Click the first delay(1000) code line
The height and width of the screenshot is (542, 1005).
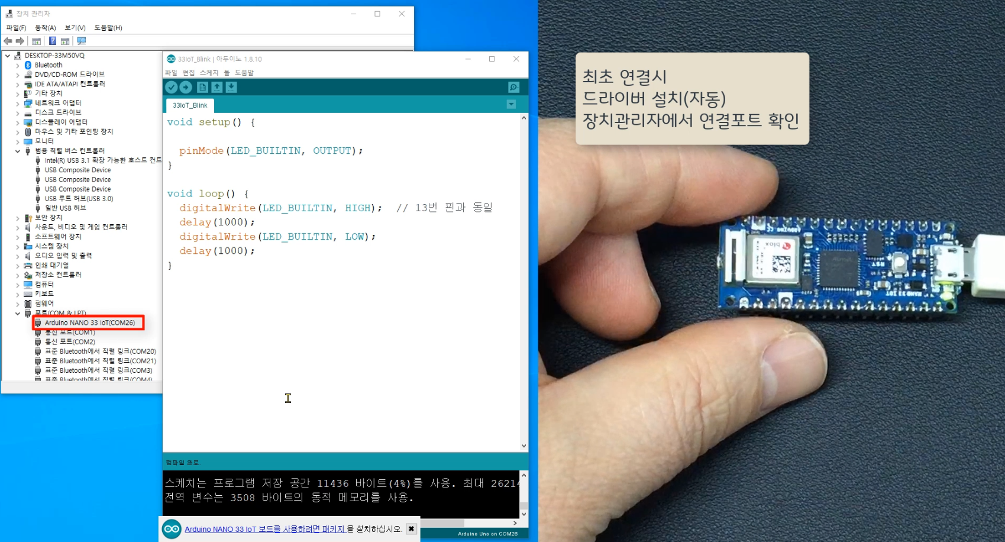coord(217,222)
